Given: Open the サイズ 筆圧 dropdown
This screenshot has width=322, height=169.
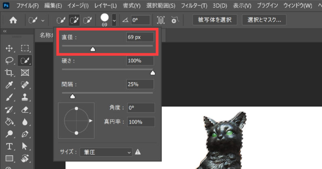Looking at the screenshot, I should pos(106,152).
